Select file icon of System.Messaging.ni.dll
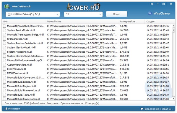 4,52
